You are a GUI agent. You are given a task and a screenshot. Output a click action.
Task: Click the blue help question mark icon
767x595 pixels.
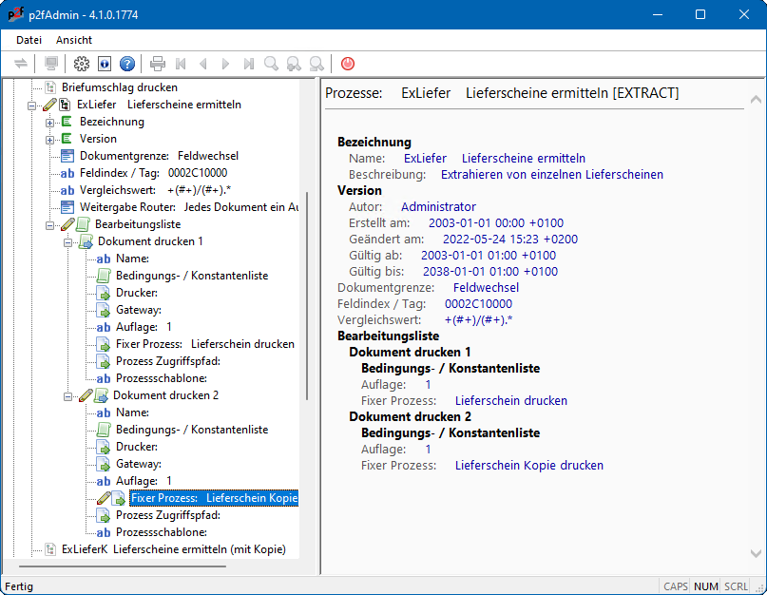point(127,64)
